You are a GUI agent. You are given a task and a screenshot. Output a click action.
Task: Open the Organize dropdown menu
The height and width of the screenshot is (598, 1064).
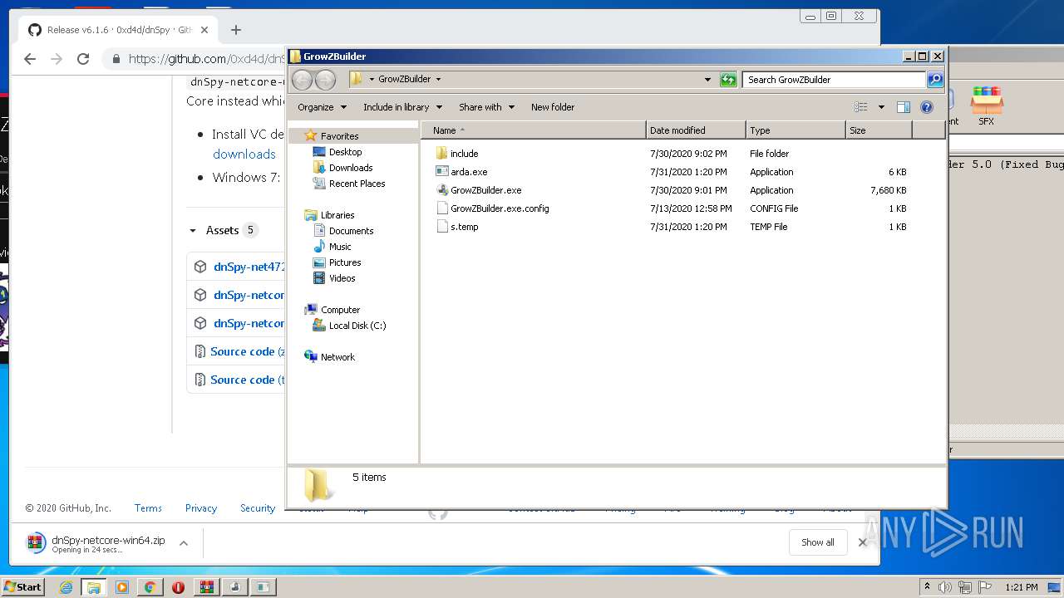click(322, 107)
